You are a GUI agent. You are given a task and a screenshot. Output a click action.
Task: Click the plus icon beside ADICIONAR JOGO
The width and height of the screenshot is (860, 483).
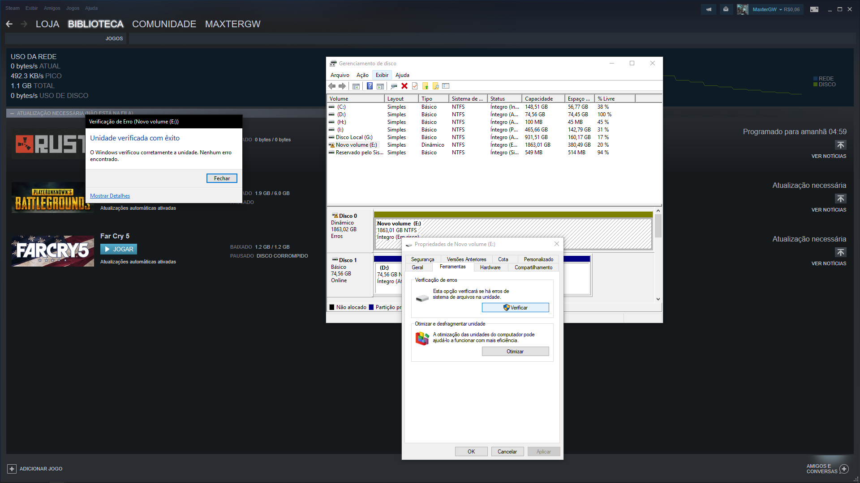tap(12, 469)
